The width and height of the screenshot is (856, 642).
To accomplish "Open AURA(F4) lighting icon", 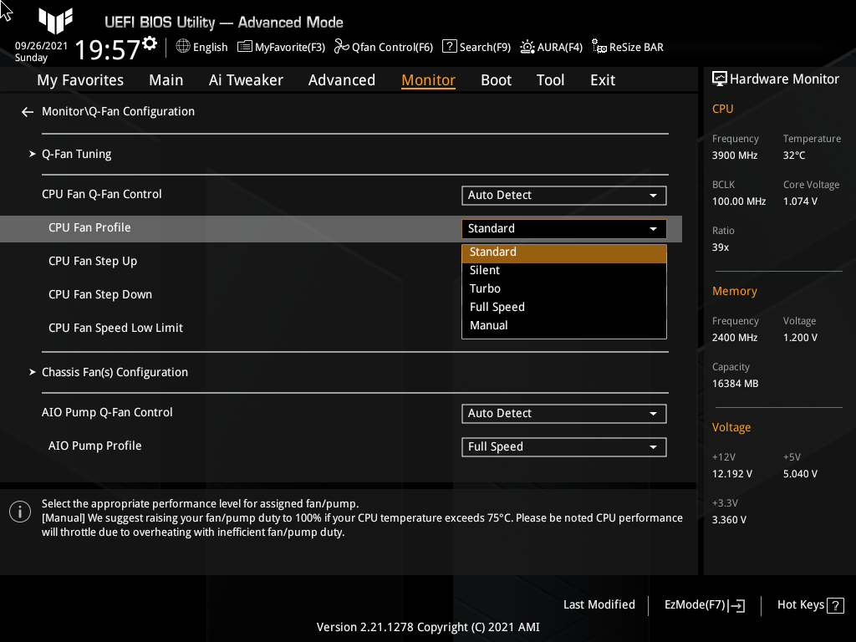I will pos(527,47).
